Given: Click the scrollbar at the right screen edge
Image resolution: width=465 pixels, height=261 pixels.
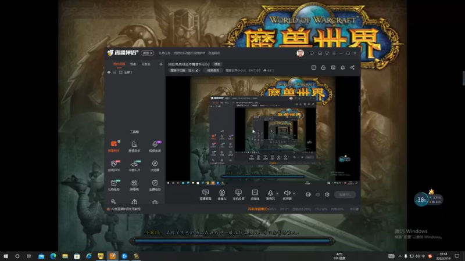Looking at the screenshot, I should (x=463, y=78).
